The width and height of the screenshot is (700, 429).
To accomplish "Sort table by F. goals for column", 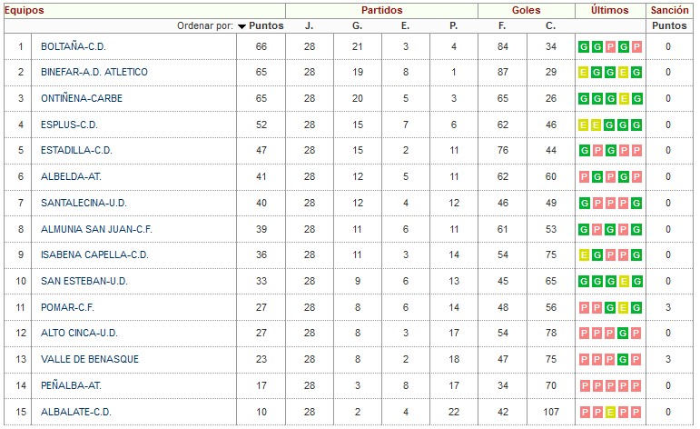I will tap(502, 26).
